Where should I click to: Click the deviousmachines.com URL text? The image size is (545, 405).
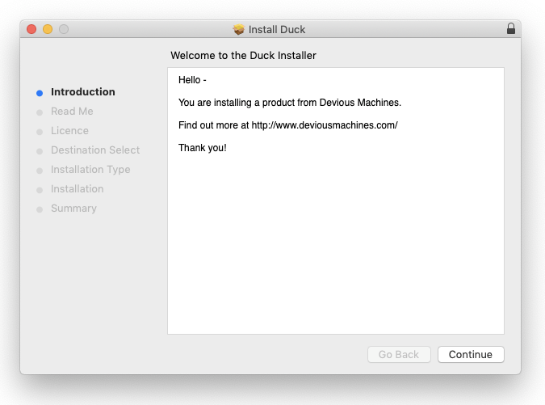(x=325, y=125)
